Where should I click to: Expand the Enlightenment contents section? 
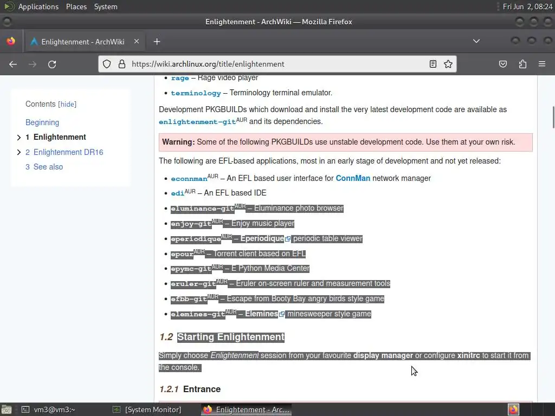pyautogui.click(x=19, y=137)
